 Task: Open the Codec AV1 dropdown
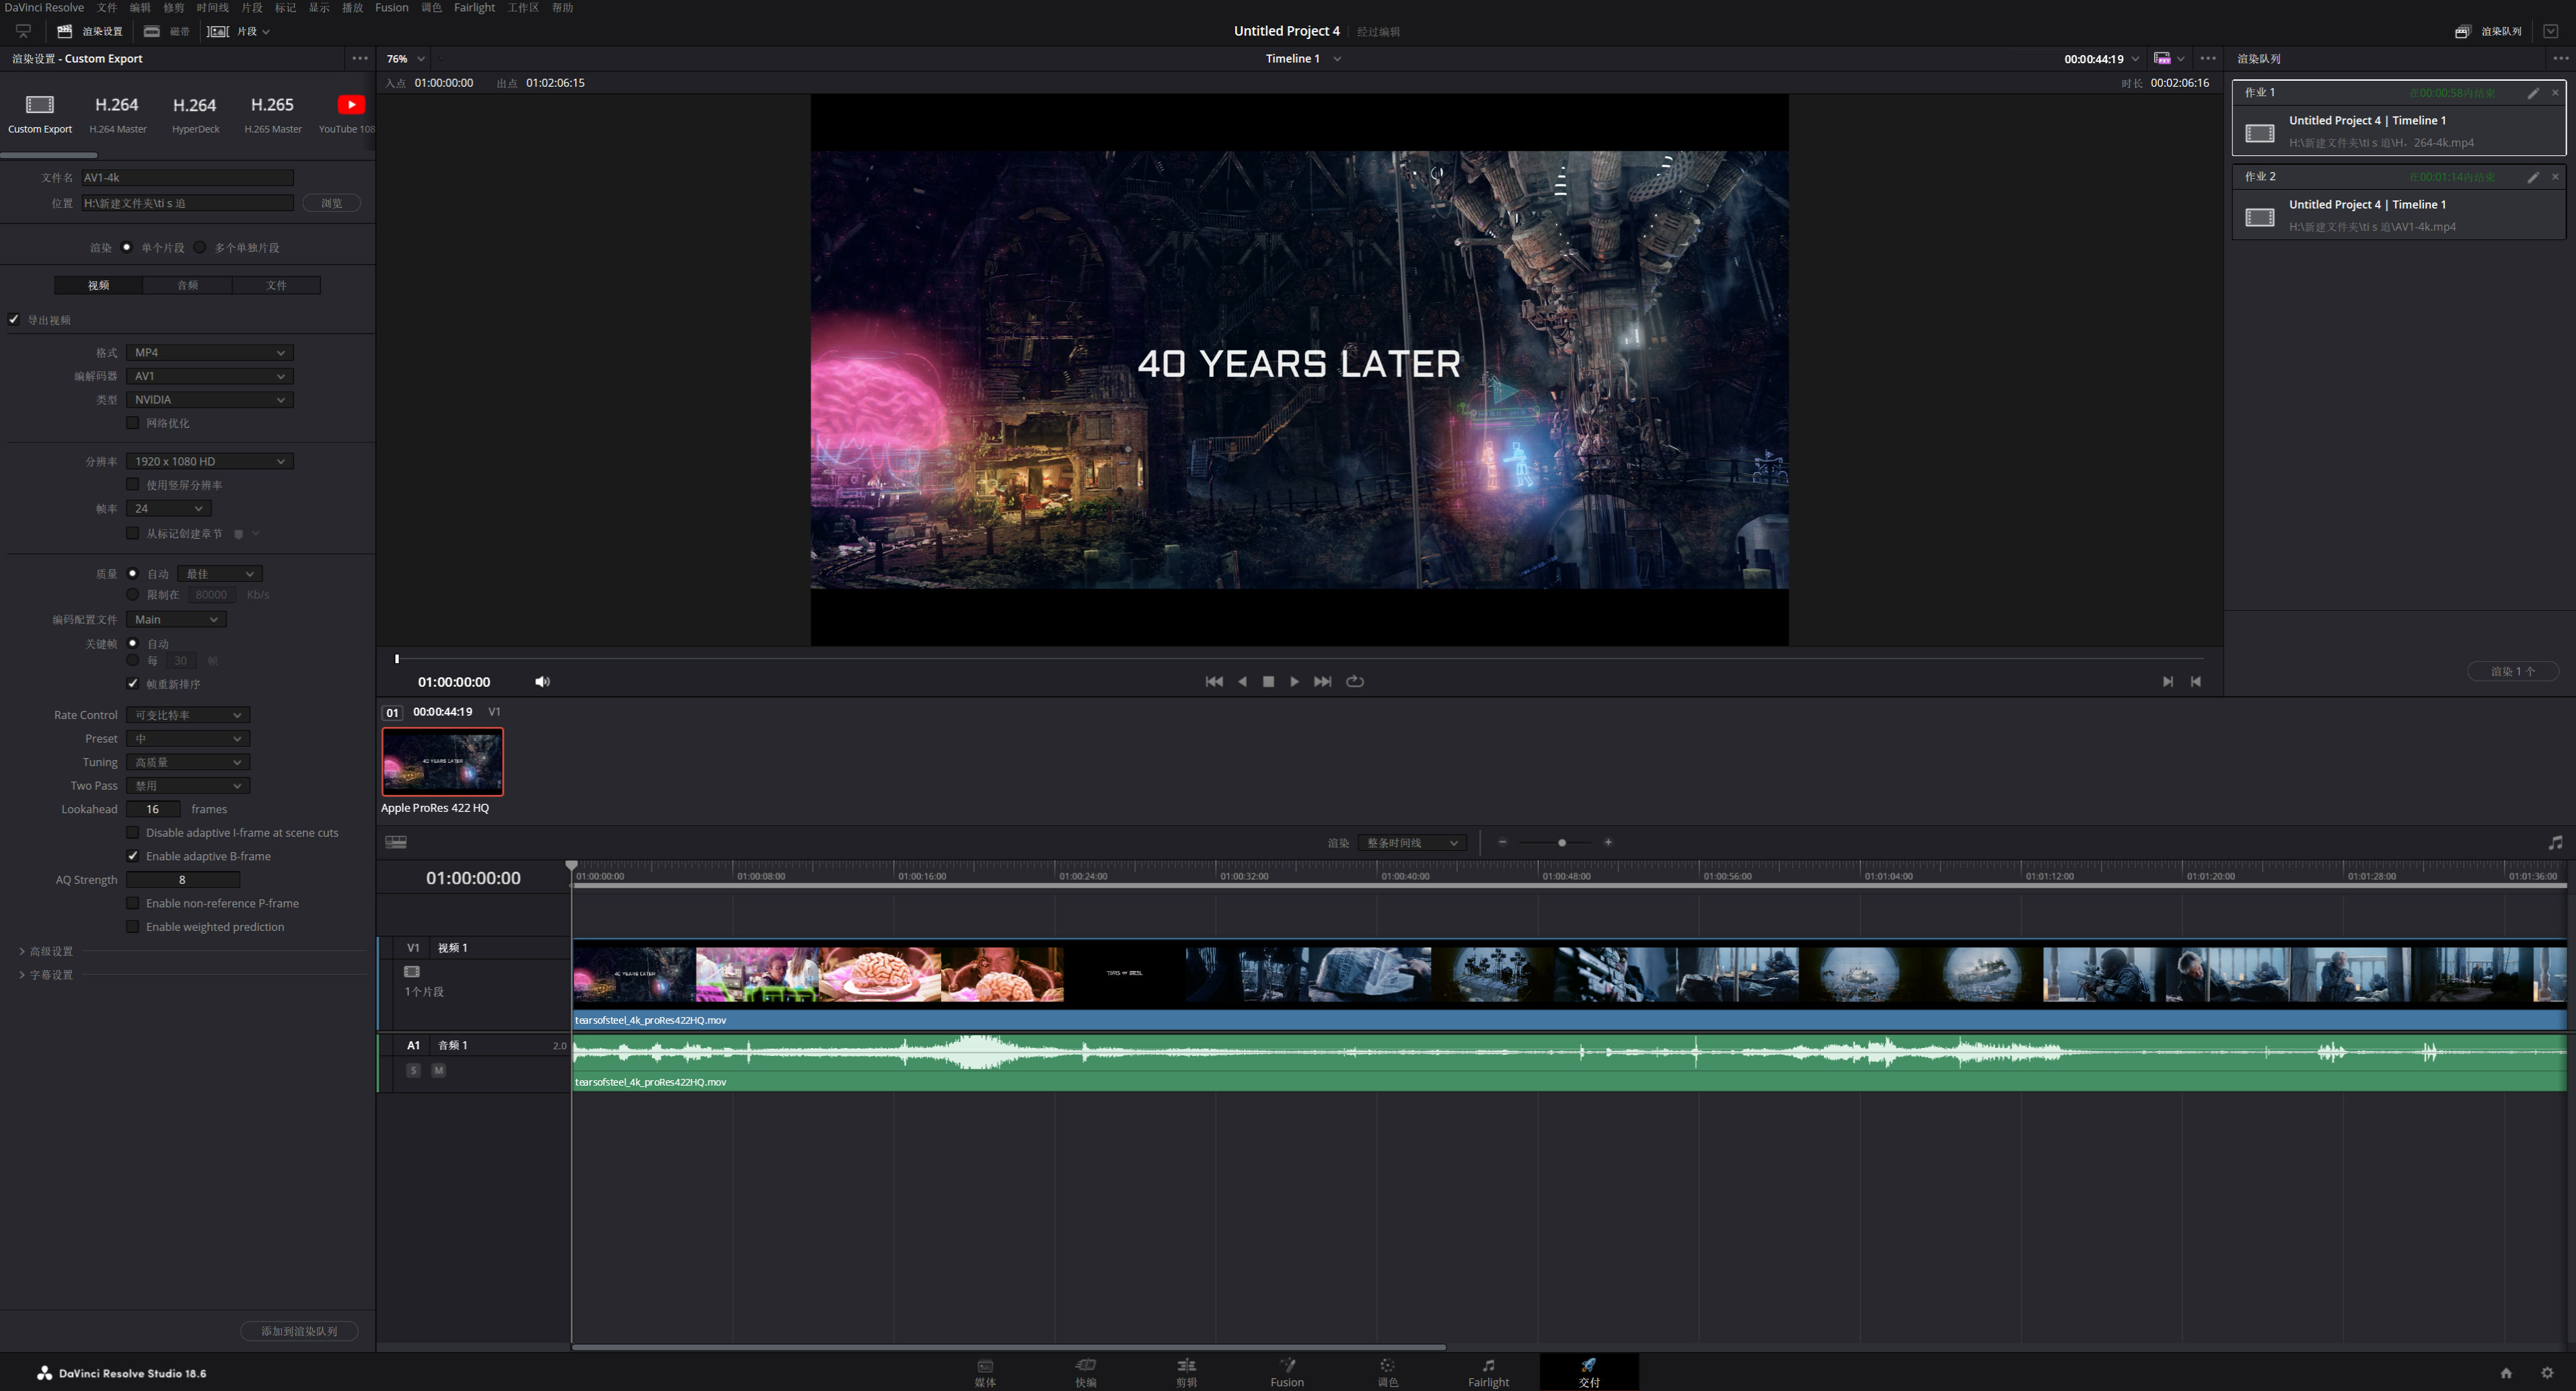[210, 376]
